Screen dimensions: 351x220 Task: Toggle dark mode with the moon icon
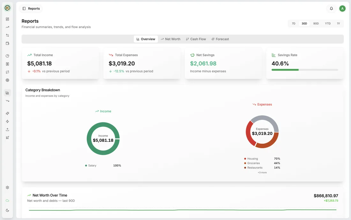click(7, 210)
